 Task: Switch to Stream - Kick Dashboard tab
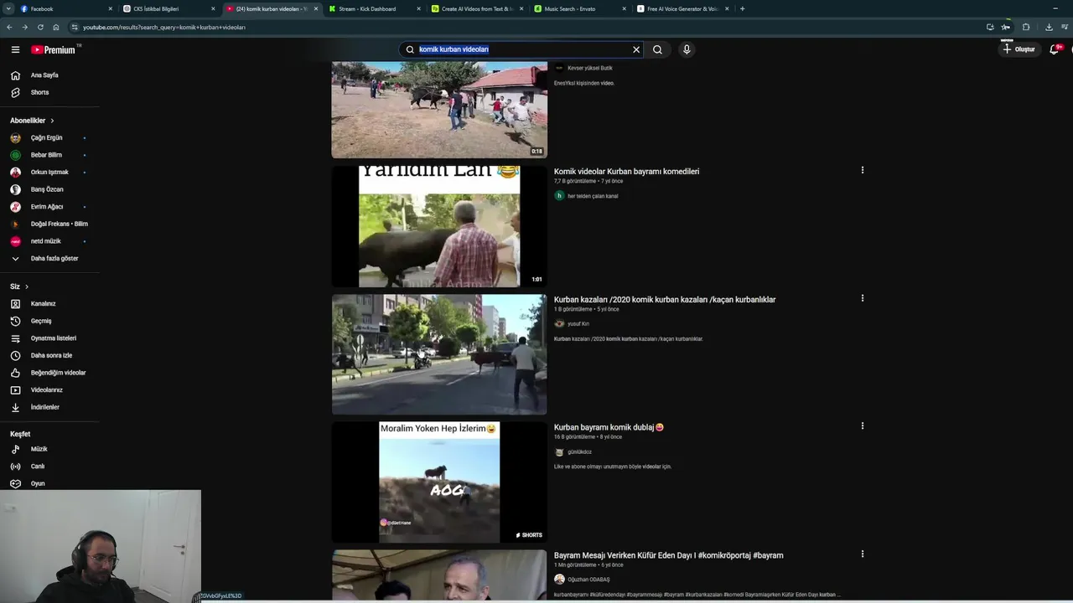click(x=373, y=8)
